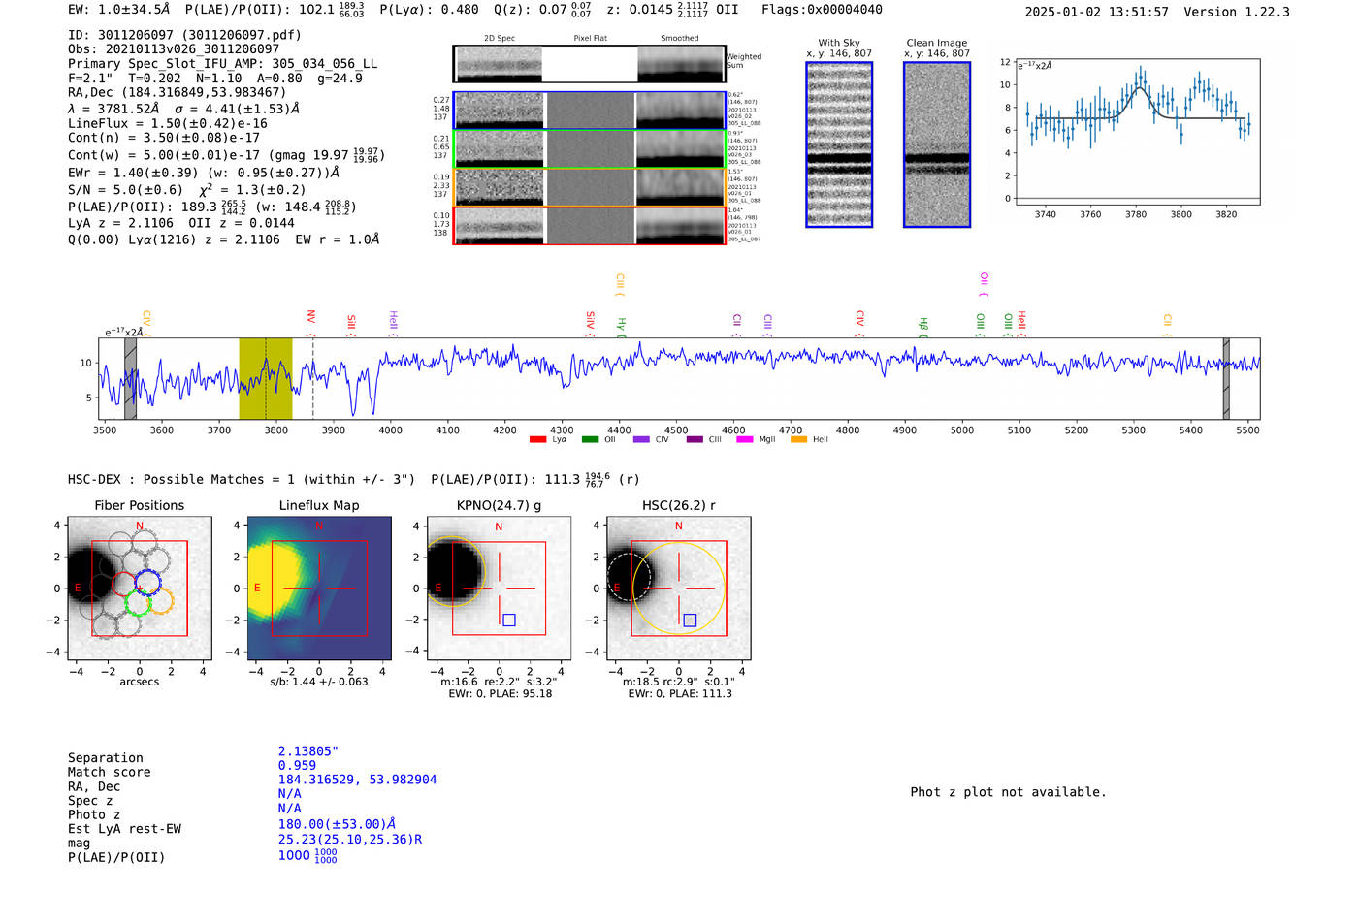Click the green OII legend swatch
Image resolution: width=1358 pixels, height=924 pixels.
click(590, 440)
